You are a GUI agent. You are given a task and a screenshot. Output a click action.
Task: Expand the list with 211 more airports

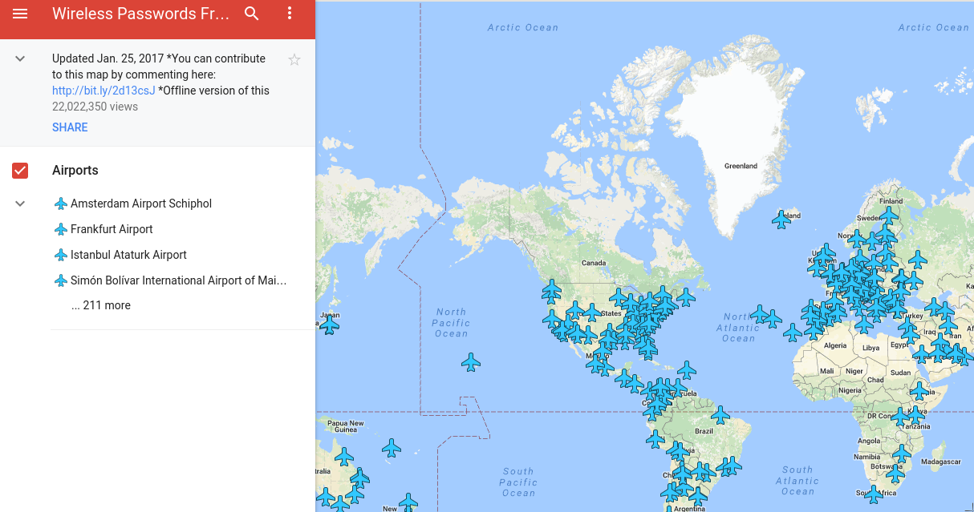(x=100, y=305)
